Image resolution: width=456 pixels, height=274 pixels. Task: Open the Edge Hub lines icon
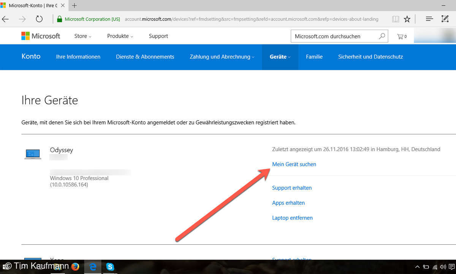[429, 19]
